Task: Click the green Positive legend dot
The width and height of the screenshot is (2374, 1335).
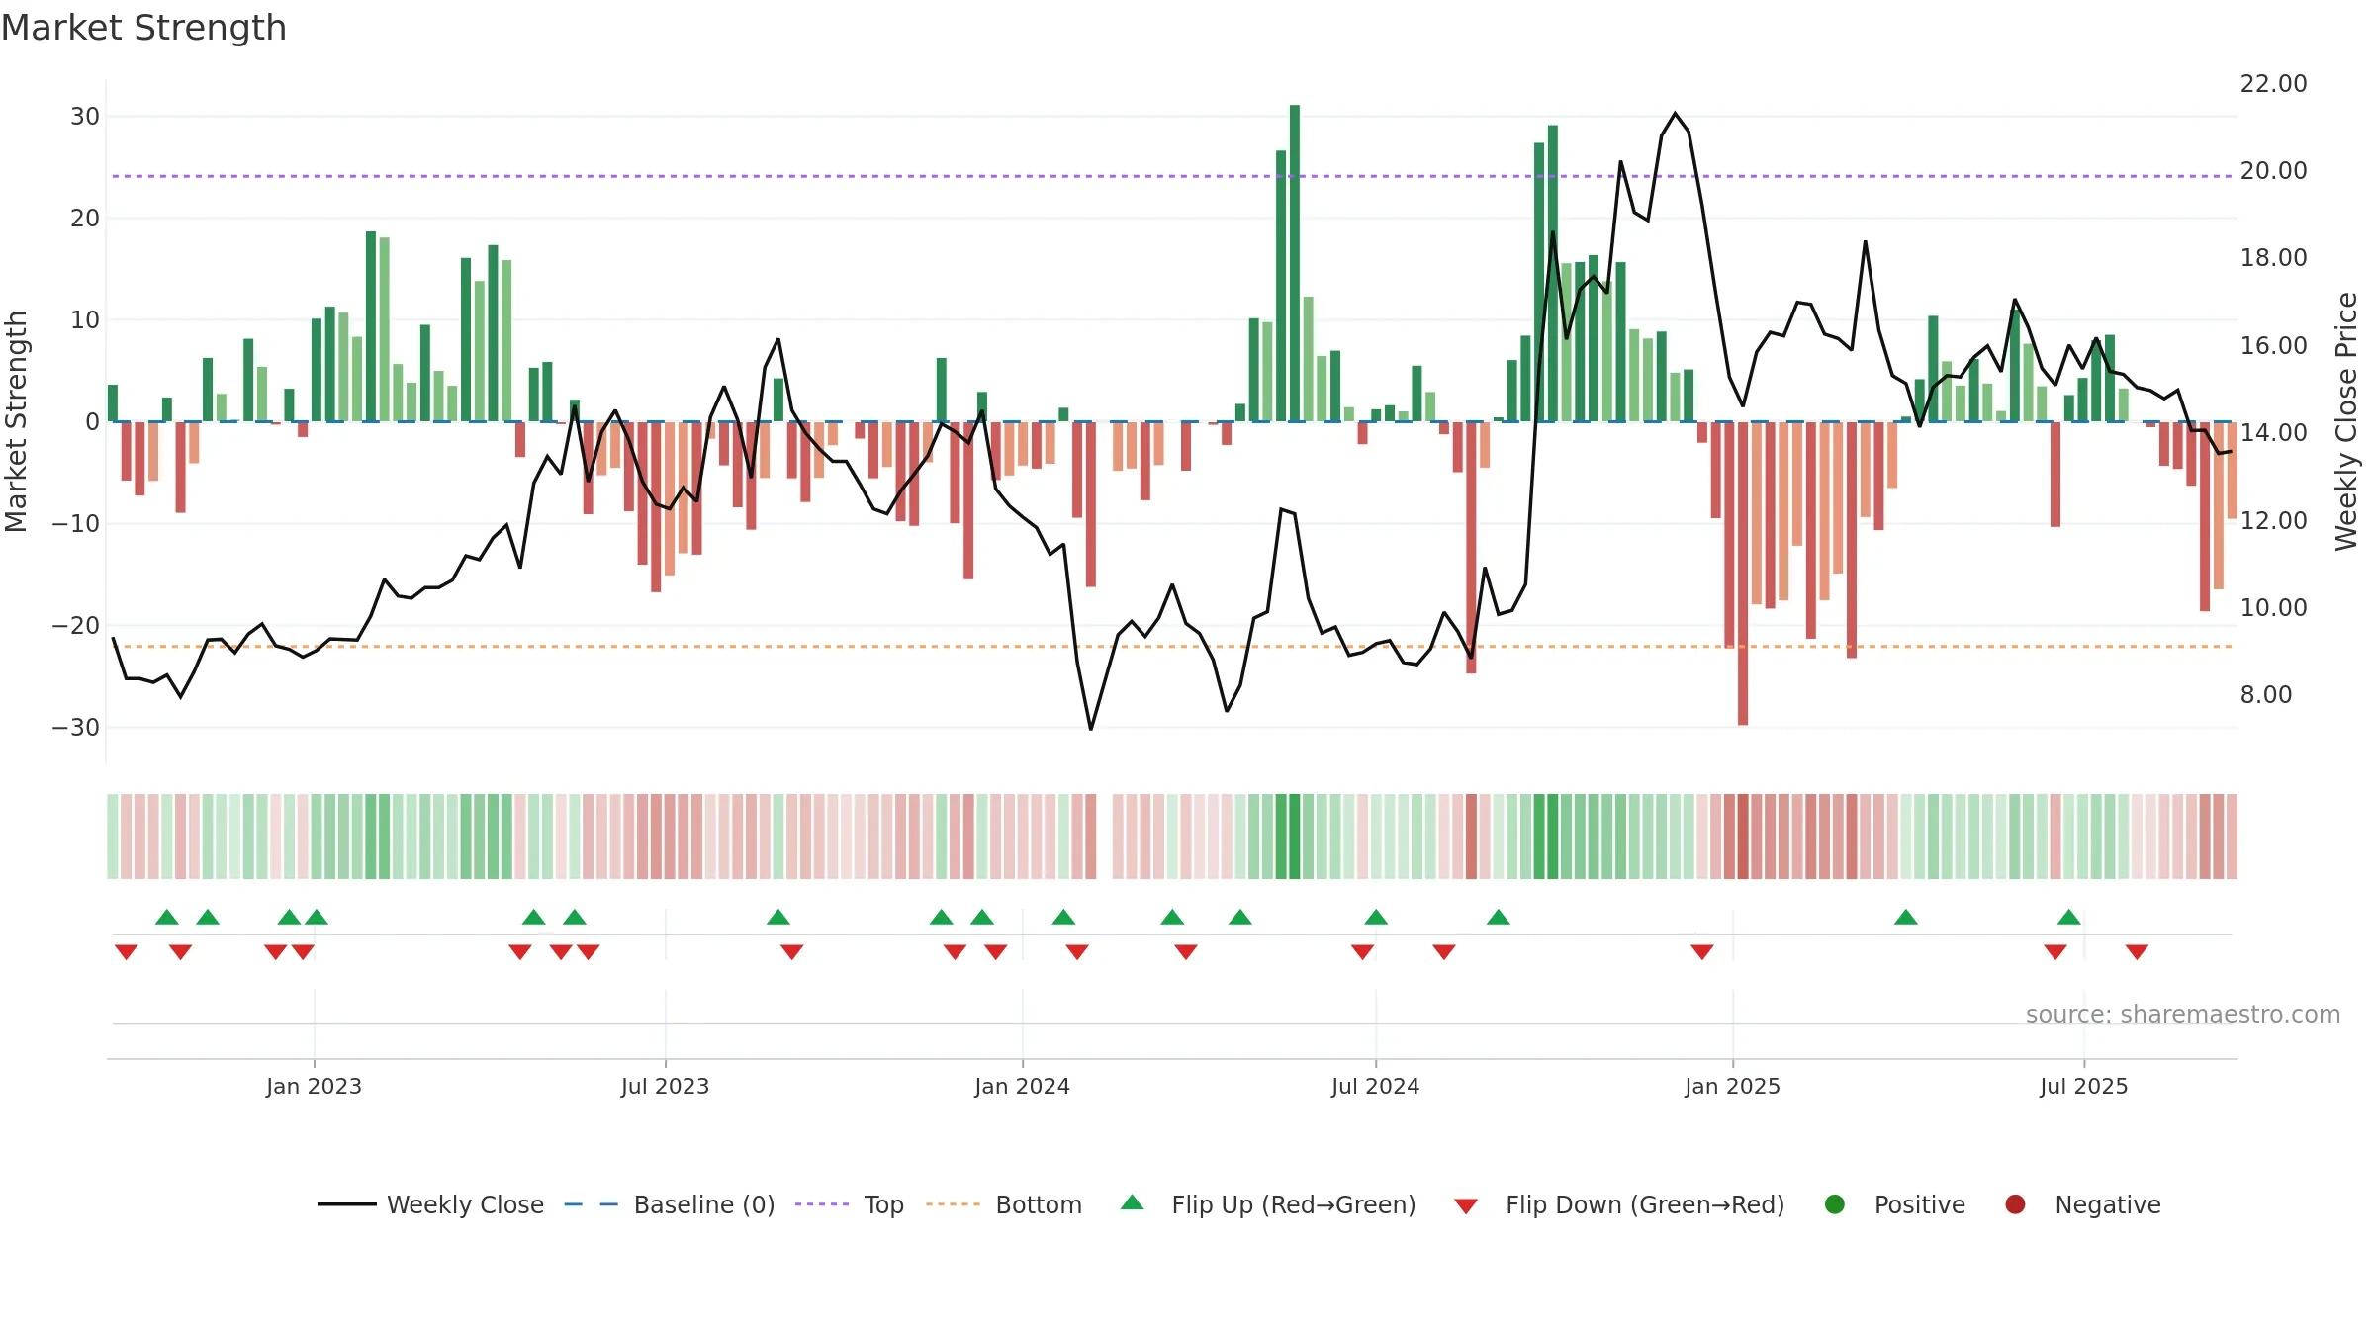Action: (1835, 1204)
